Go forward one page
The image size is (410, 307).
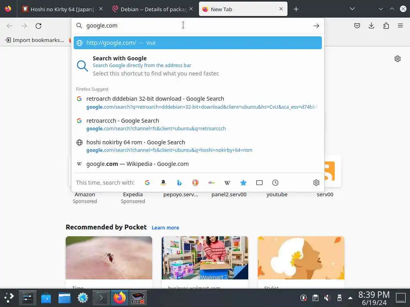(24, 26)
